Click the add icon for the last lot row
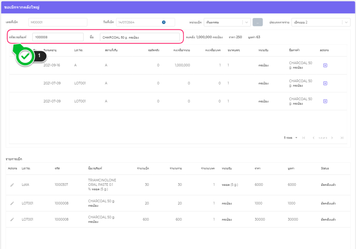The height and width of the screenshot is (249, 356). (325, 101)
